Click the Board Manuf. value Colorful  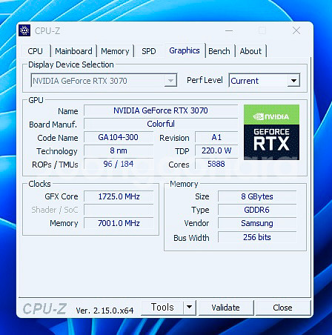point(161,124)
